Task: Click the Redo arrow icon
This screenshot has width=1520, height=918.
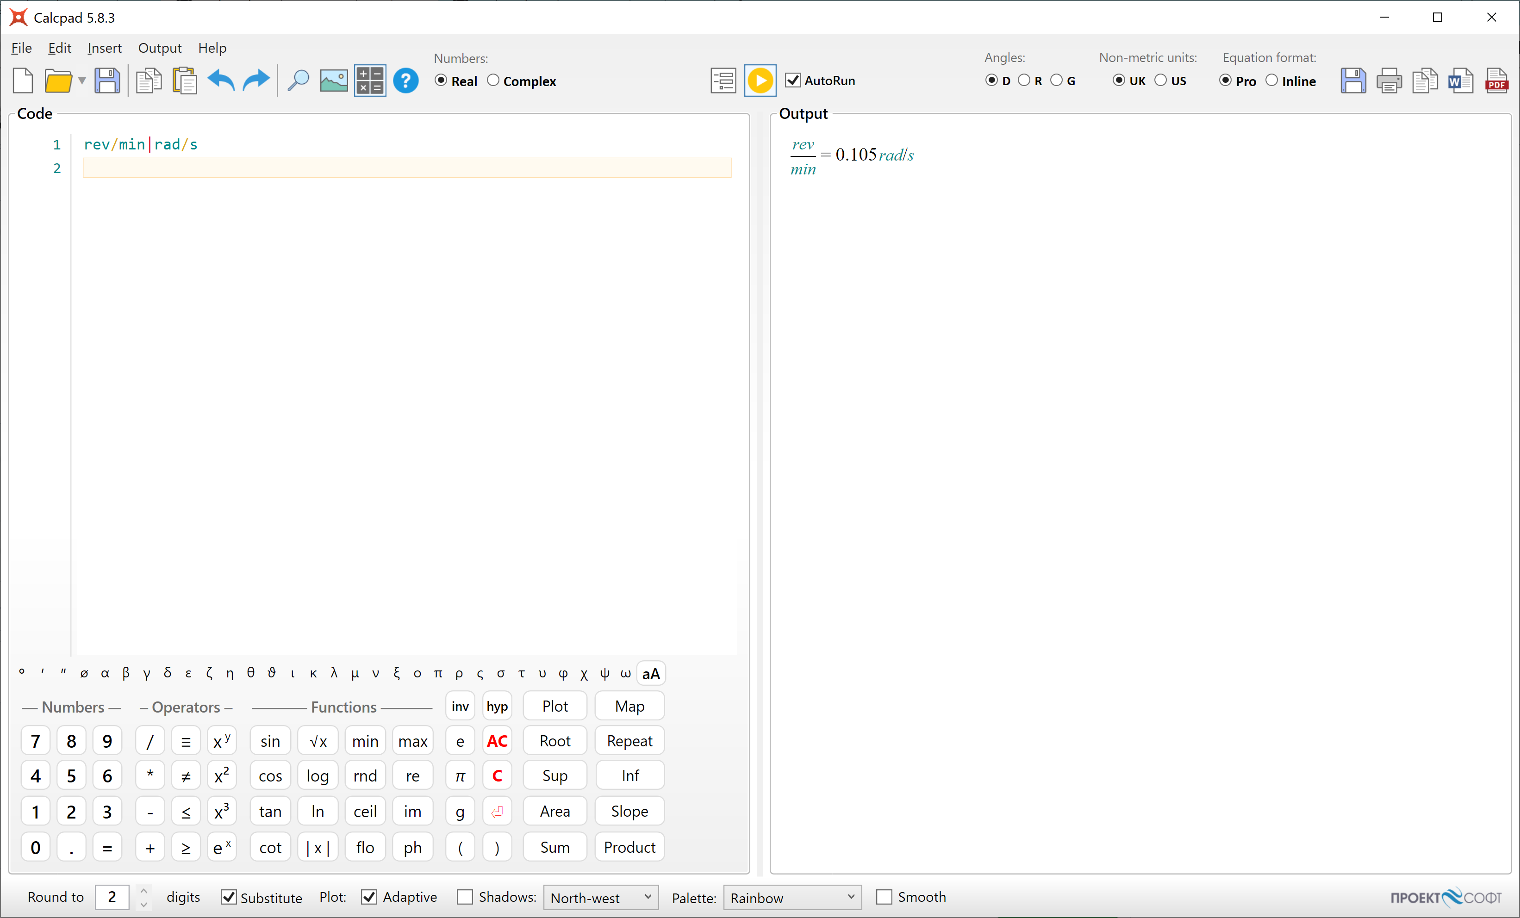Action: click(256, 81)
